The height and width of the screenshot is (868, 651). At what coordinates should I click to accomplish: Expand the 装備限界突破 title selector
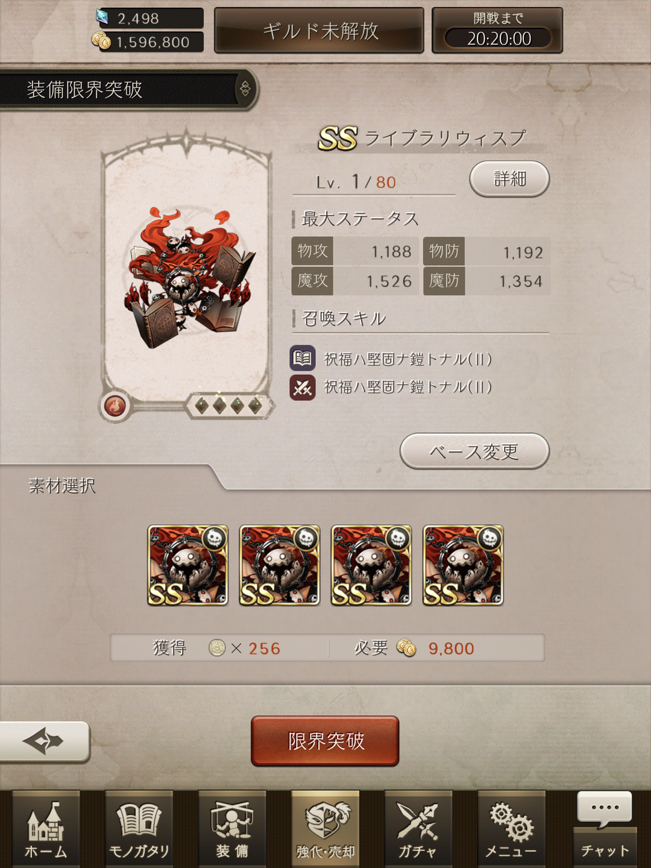(245, 89)
